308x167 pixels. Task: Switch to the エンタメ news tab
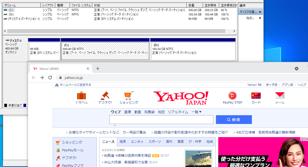coord(137,142)
